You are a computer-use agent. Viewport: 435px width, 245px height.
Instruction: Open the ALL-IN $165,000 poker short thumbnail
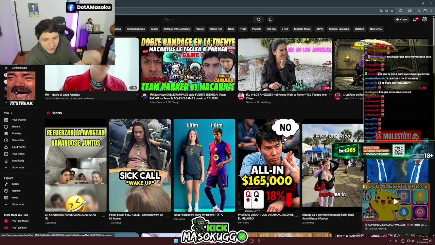click(268, 165)
